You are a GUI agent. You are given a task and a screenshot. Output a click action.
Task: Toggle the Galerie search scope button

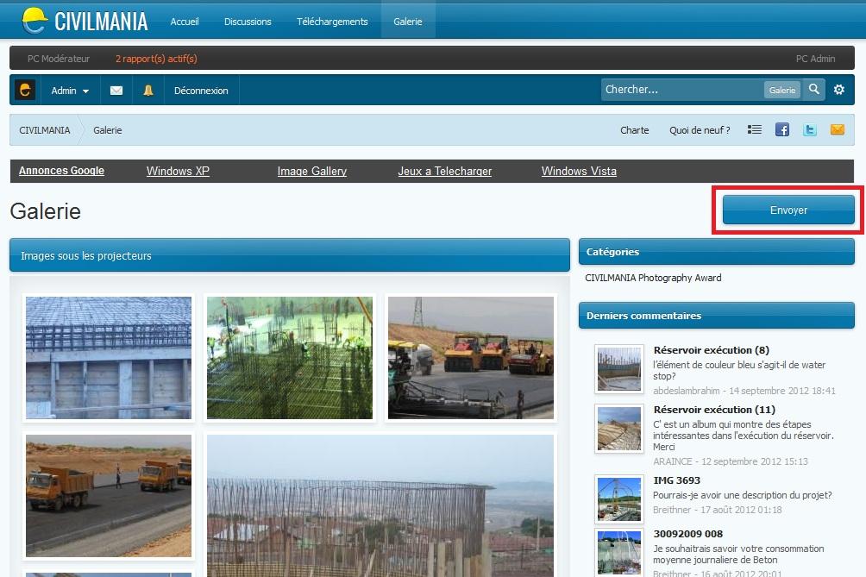tap(782, 90)
